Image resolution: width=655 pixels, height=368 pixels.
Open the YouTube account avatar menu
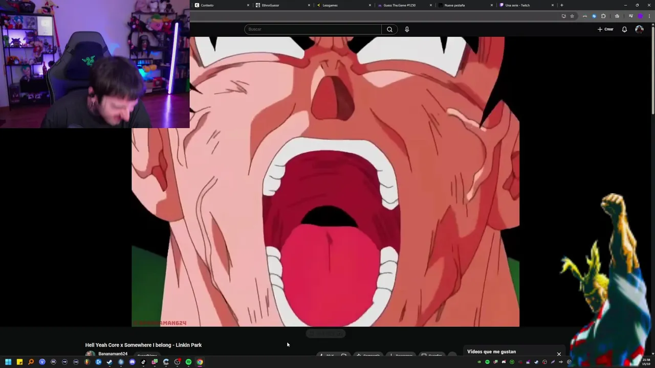[639, 29]
